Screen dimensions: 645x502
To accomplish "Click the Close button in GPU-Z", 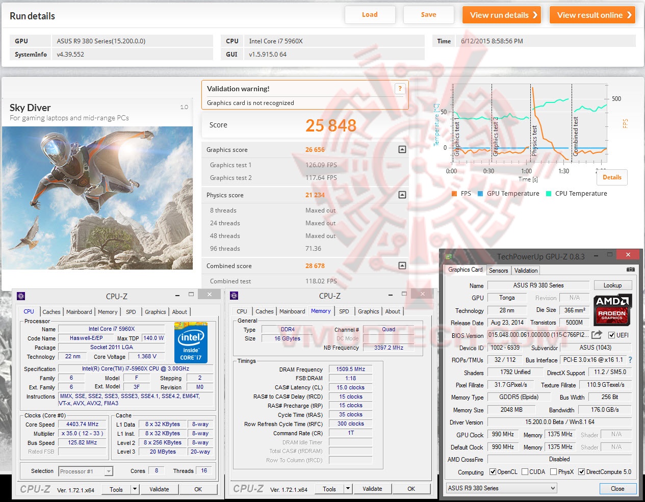I will [x=617, y=489].
